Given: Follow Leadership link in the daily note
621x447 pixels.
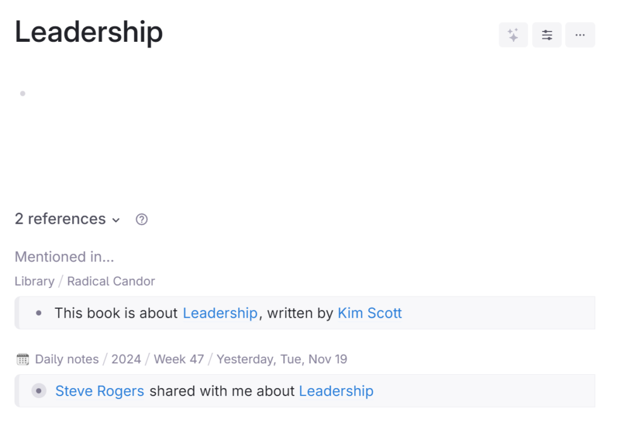Looking at the screenshot, I should (x=336, y=391).
